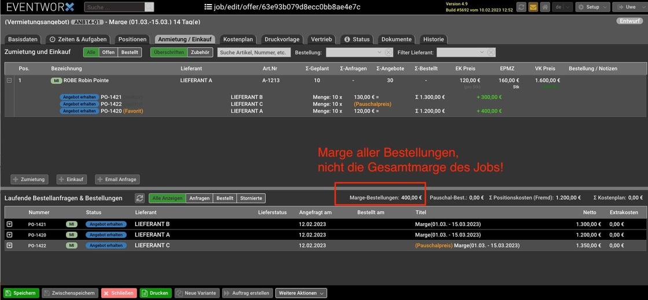Toggle the Offen filter in Zumietung und Einkauf
648x300 pixels.
click(108, 52)
